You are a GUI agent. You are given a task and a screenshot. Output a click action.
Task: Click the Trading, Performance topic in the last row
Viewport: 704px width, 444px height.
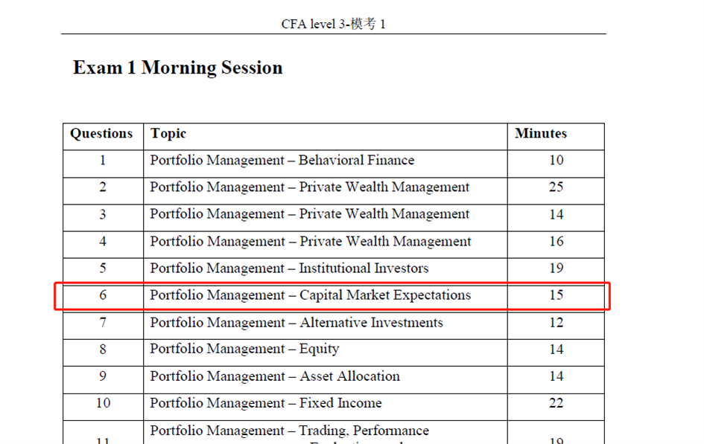(x=289, y=431)
